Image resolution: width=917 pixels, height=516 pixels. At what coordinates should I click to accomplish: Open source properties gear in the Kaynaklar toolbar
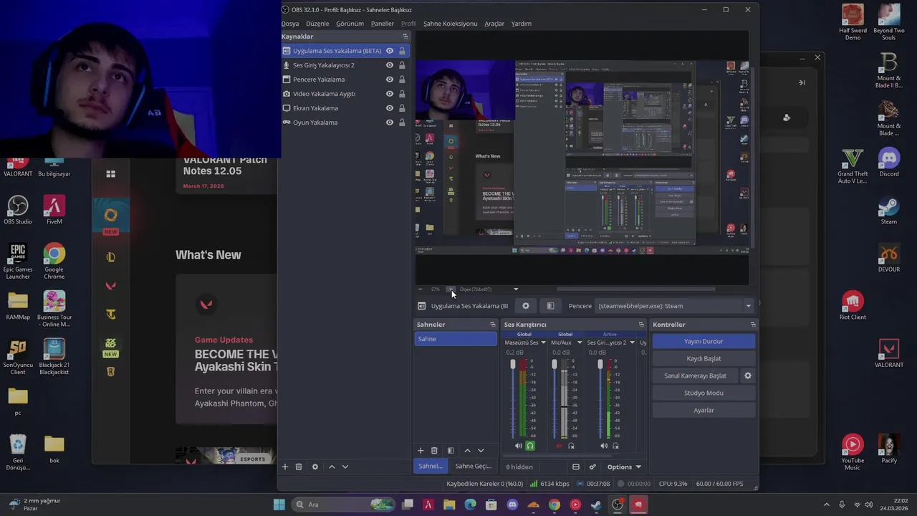[315, 467]
